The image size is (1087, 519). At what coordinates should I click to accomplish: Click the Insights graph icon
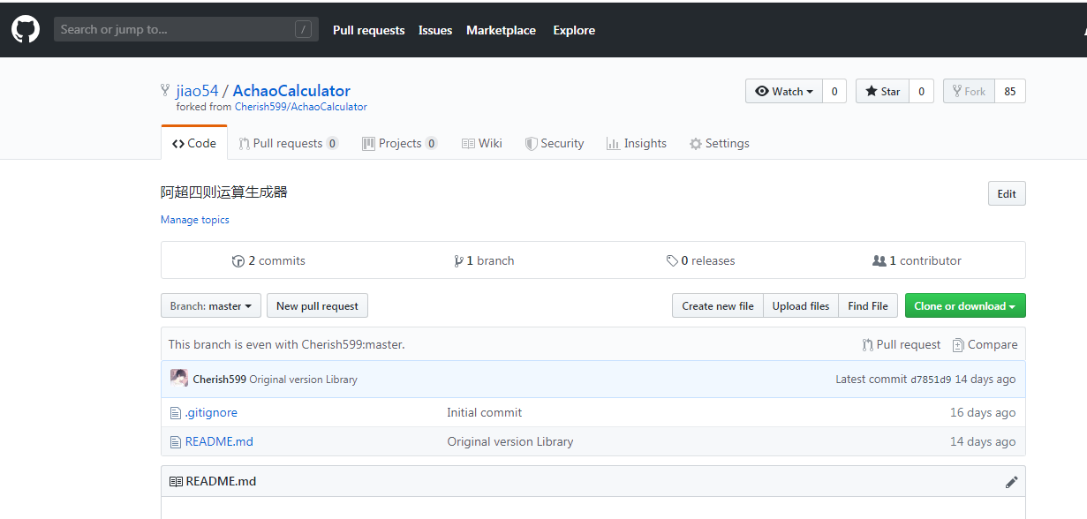[x=613, y=143]
